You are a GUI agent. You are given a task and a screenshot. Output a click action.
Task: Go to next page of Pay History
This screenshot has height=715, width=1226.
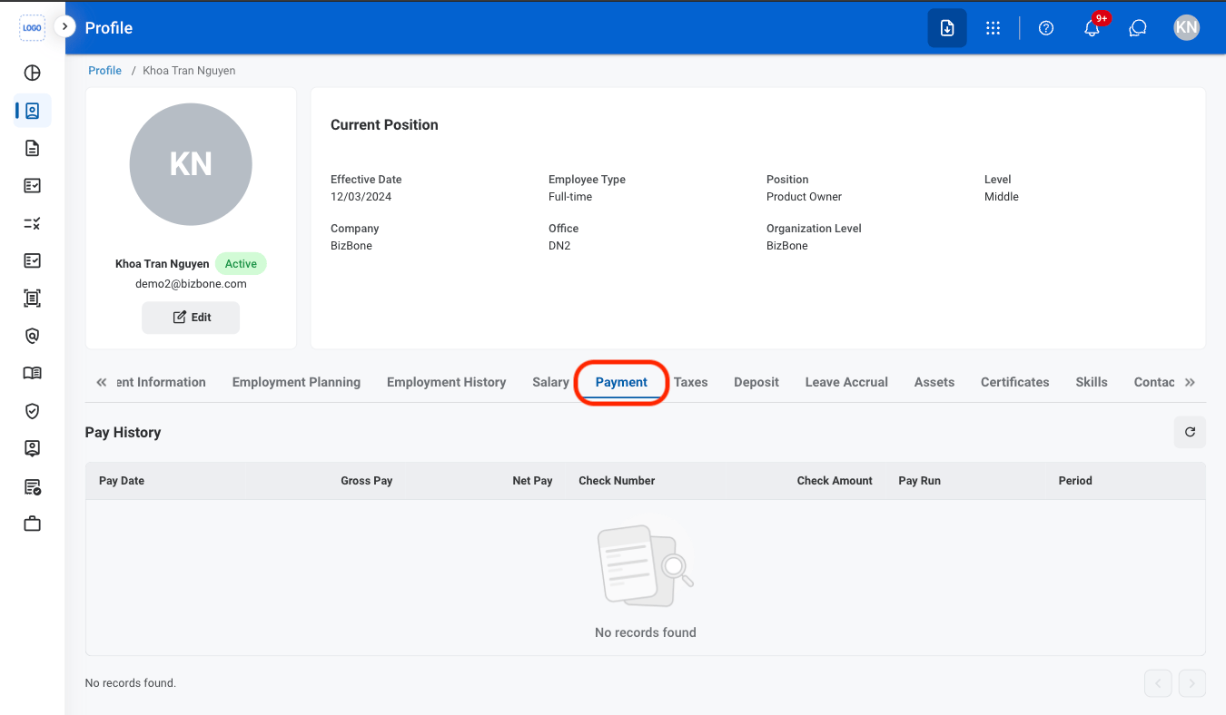(x=1192, y=683)
